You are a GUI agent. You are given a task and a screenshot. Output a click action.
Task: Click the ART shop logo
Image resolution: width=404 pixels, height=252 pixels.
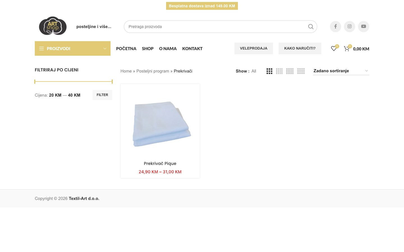[53, 26]
